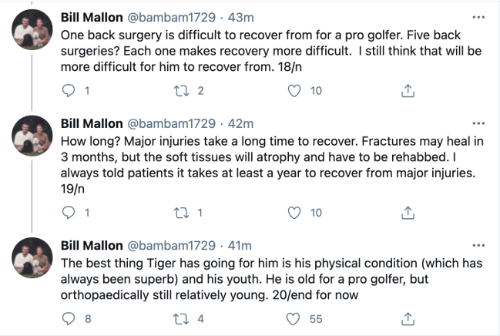Click the avatar beside the 20/end tweet
Image resolution: width=500 pixels, height=336 pixels.
click(32, 262)
